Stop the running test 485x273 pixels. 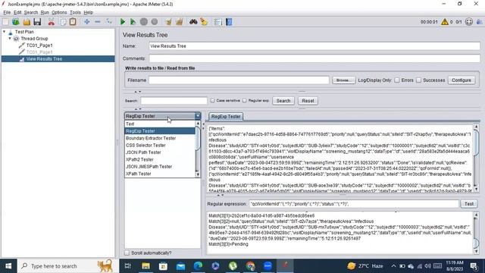coord(144,22)
